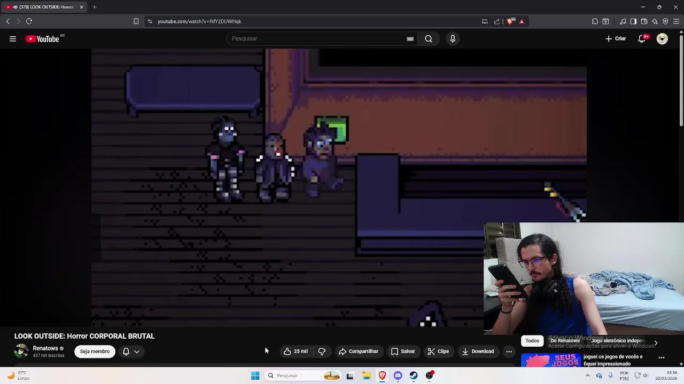Image resolution: width=684 pixels, height=384 pixels.
Task: Open the browser main menu
Action: tap(676, 21)
